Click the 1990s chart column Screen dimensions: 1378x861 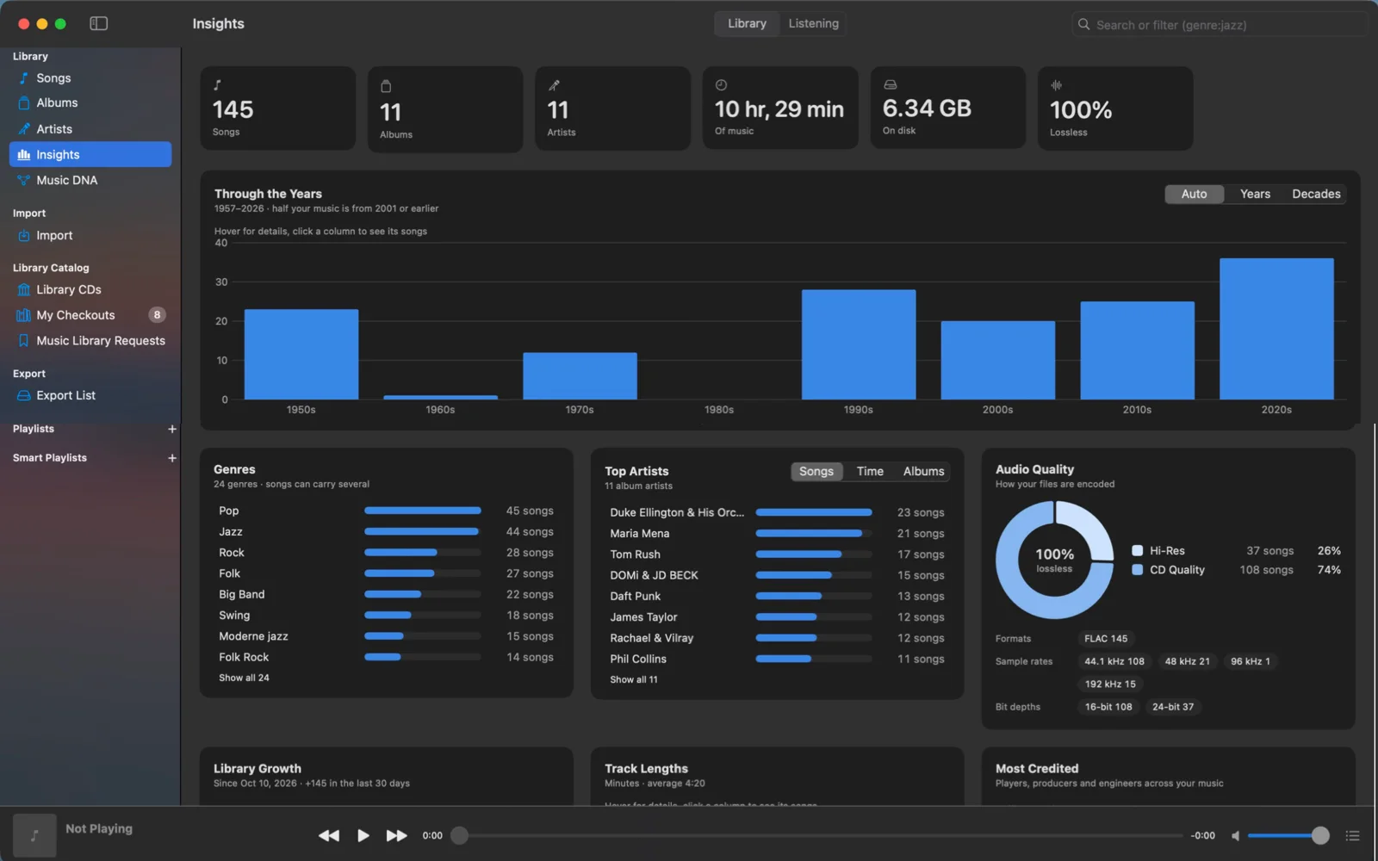(859, 344)
